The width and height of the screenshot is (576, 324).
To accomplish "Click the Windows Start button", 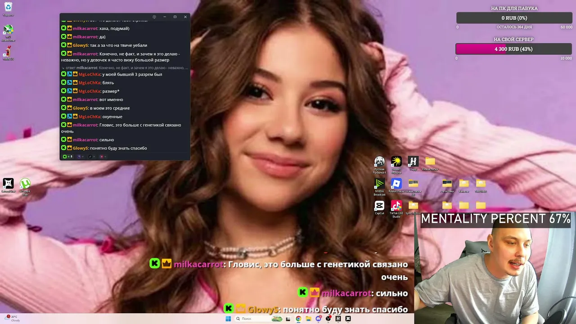I will (x=228, y=319).
